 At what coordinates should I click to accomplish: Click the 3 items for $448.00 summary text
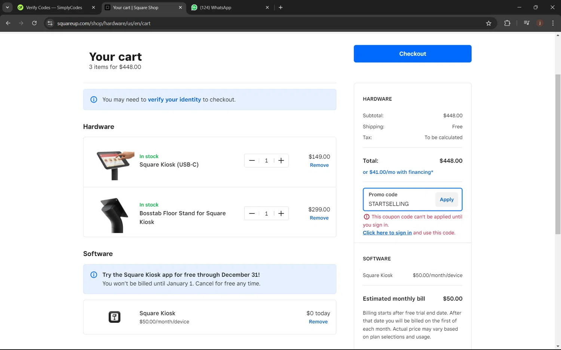[x=115, y=67]
